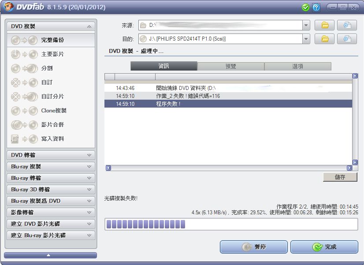Click the 暫停 pause button
The image size is (364, 265).
pyautogui.click(x=254, y=247)
